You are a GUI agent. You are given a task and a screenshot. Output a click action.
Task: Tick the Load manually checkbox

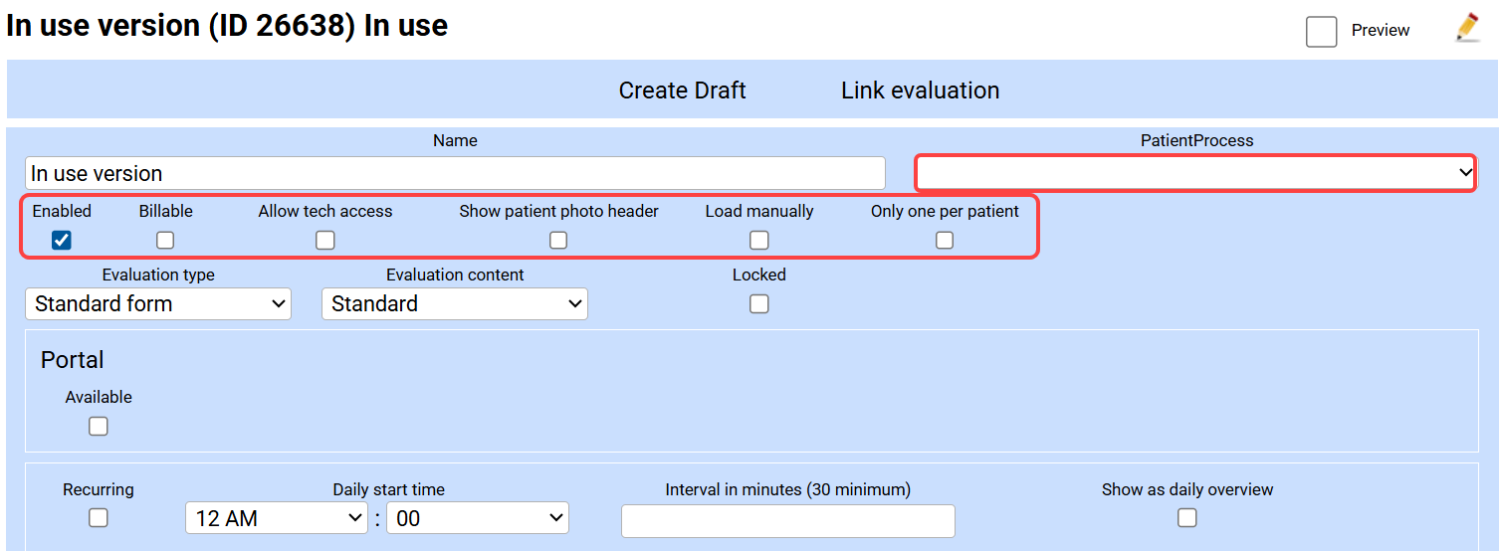(759, 240)
